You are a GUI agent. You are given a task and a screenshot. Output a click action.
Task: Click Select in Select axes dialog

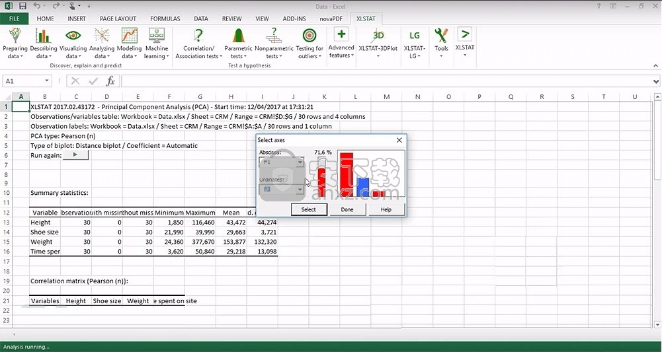(309, 209)
